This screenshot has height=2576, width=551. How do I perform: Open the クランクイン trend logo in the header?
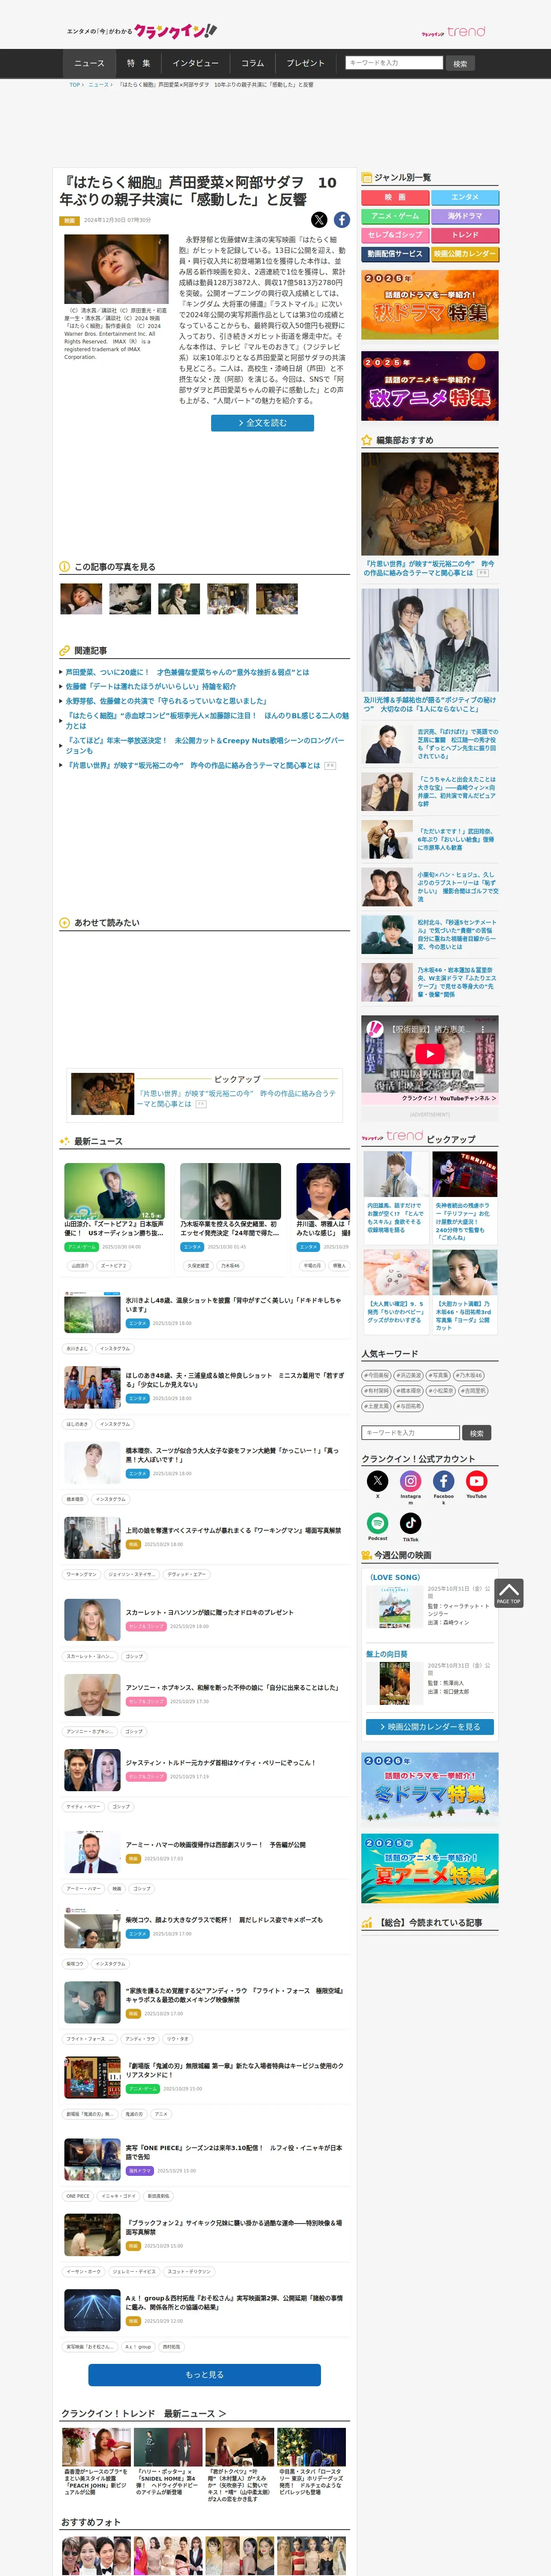pos(453,32)
